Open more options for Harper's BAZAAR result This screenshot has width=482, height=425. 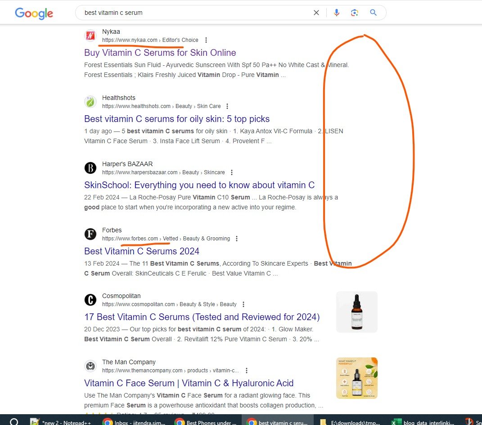click(232, 172)
